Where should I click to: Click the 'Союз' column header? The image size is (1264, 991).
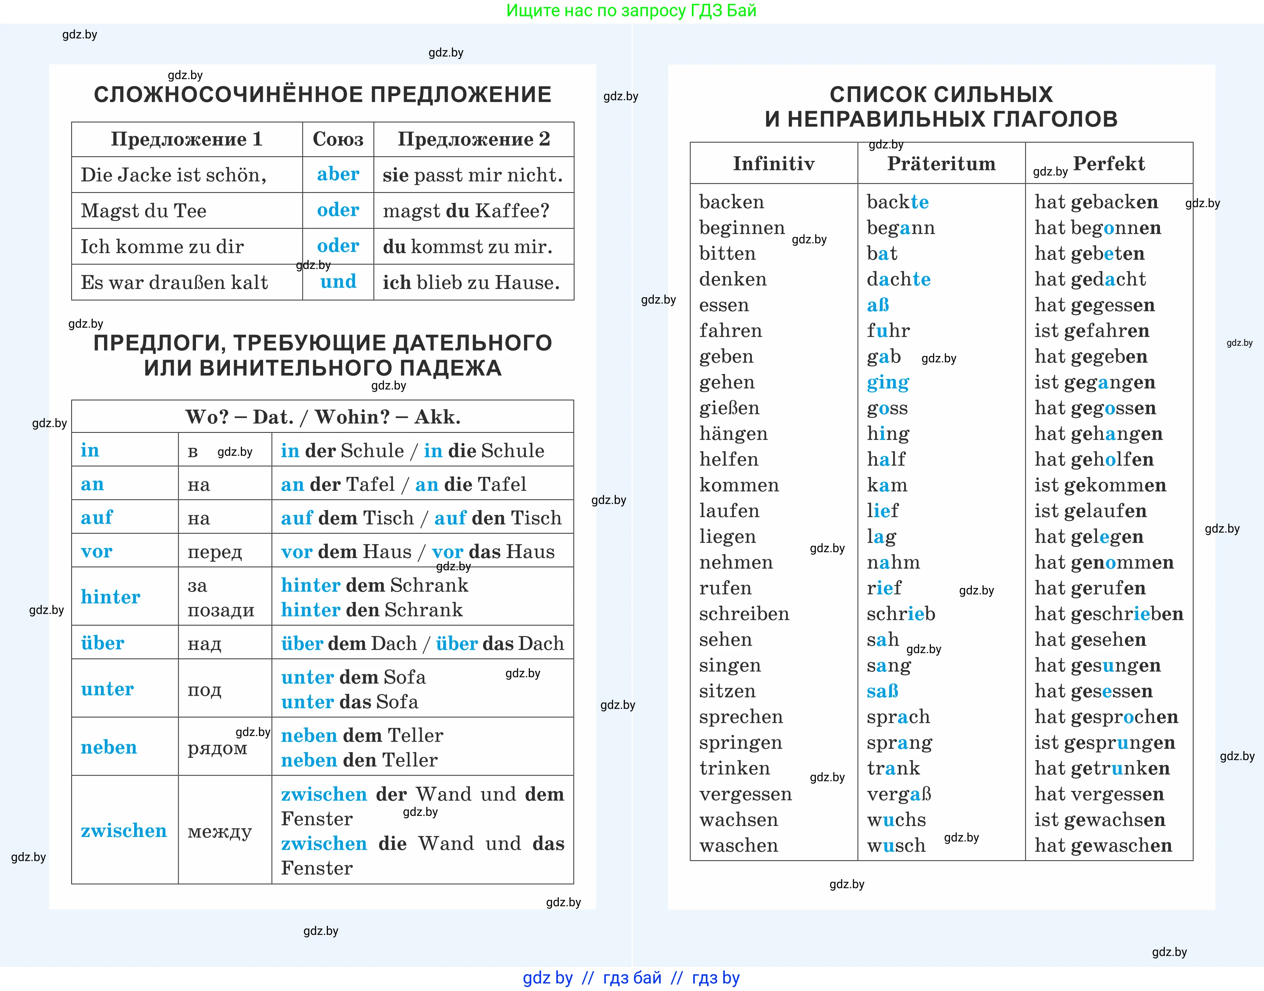[338, 139]
